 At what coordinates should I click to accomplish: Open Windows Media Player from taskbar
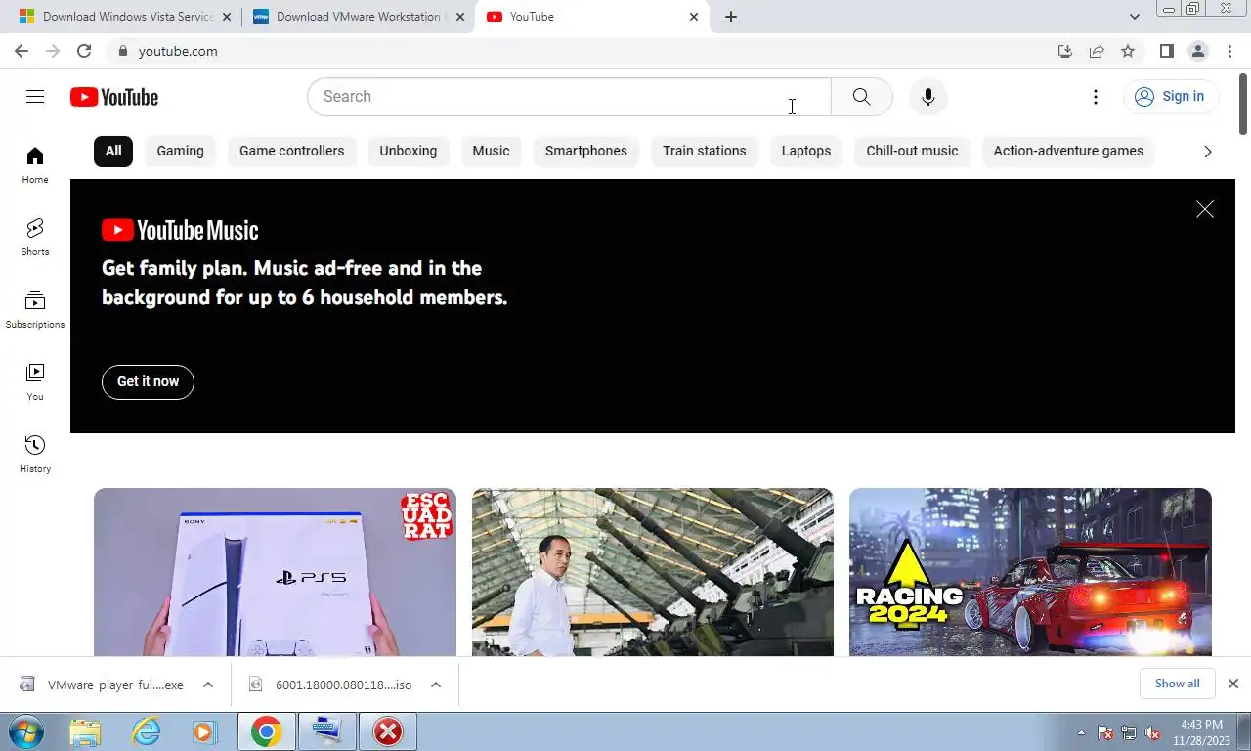pyautogui.click(x=204, y=731)
